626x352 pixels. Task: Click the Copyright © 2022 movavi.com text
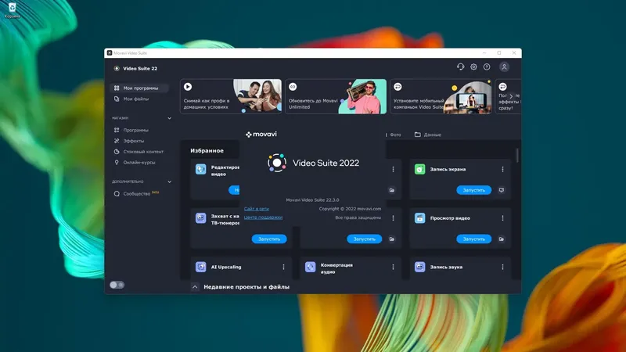click(350, 209)
